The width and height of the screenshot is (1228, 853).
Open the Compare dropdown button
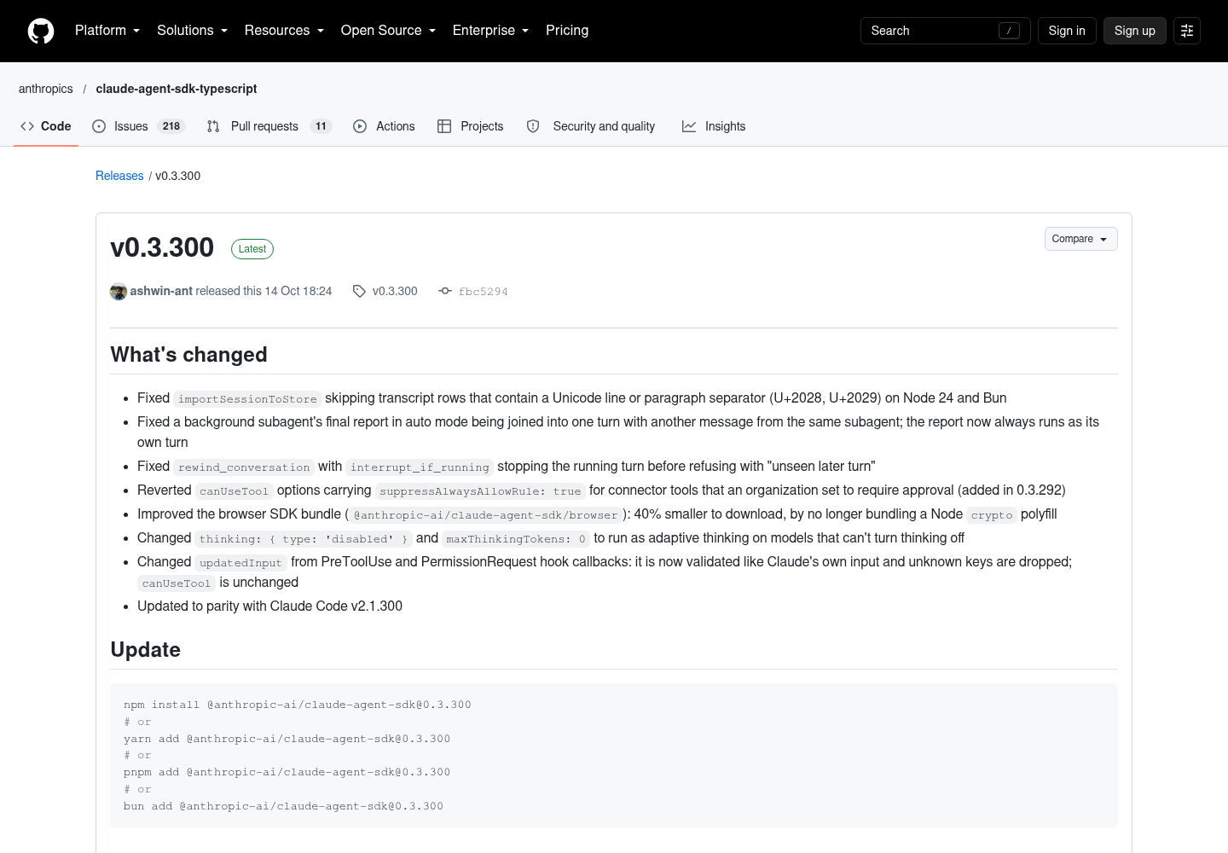point(1080,239)
